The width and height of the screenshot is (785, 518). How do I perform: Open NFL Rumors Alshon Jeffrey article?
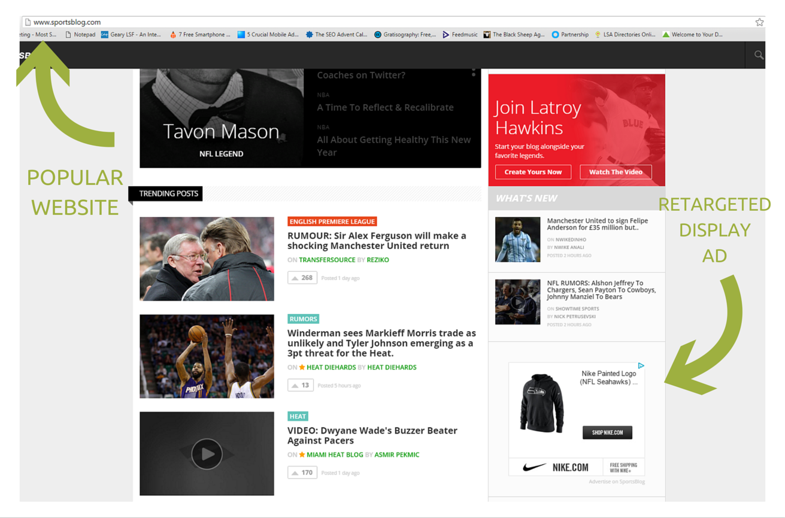[x=601, y=290]
